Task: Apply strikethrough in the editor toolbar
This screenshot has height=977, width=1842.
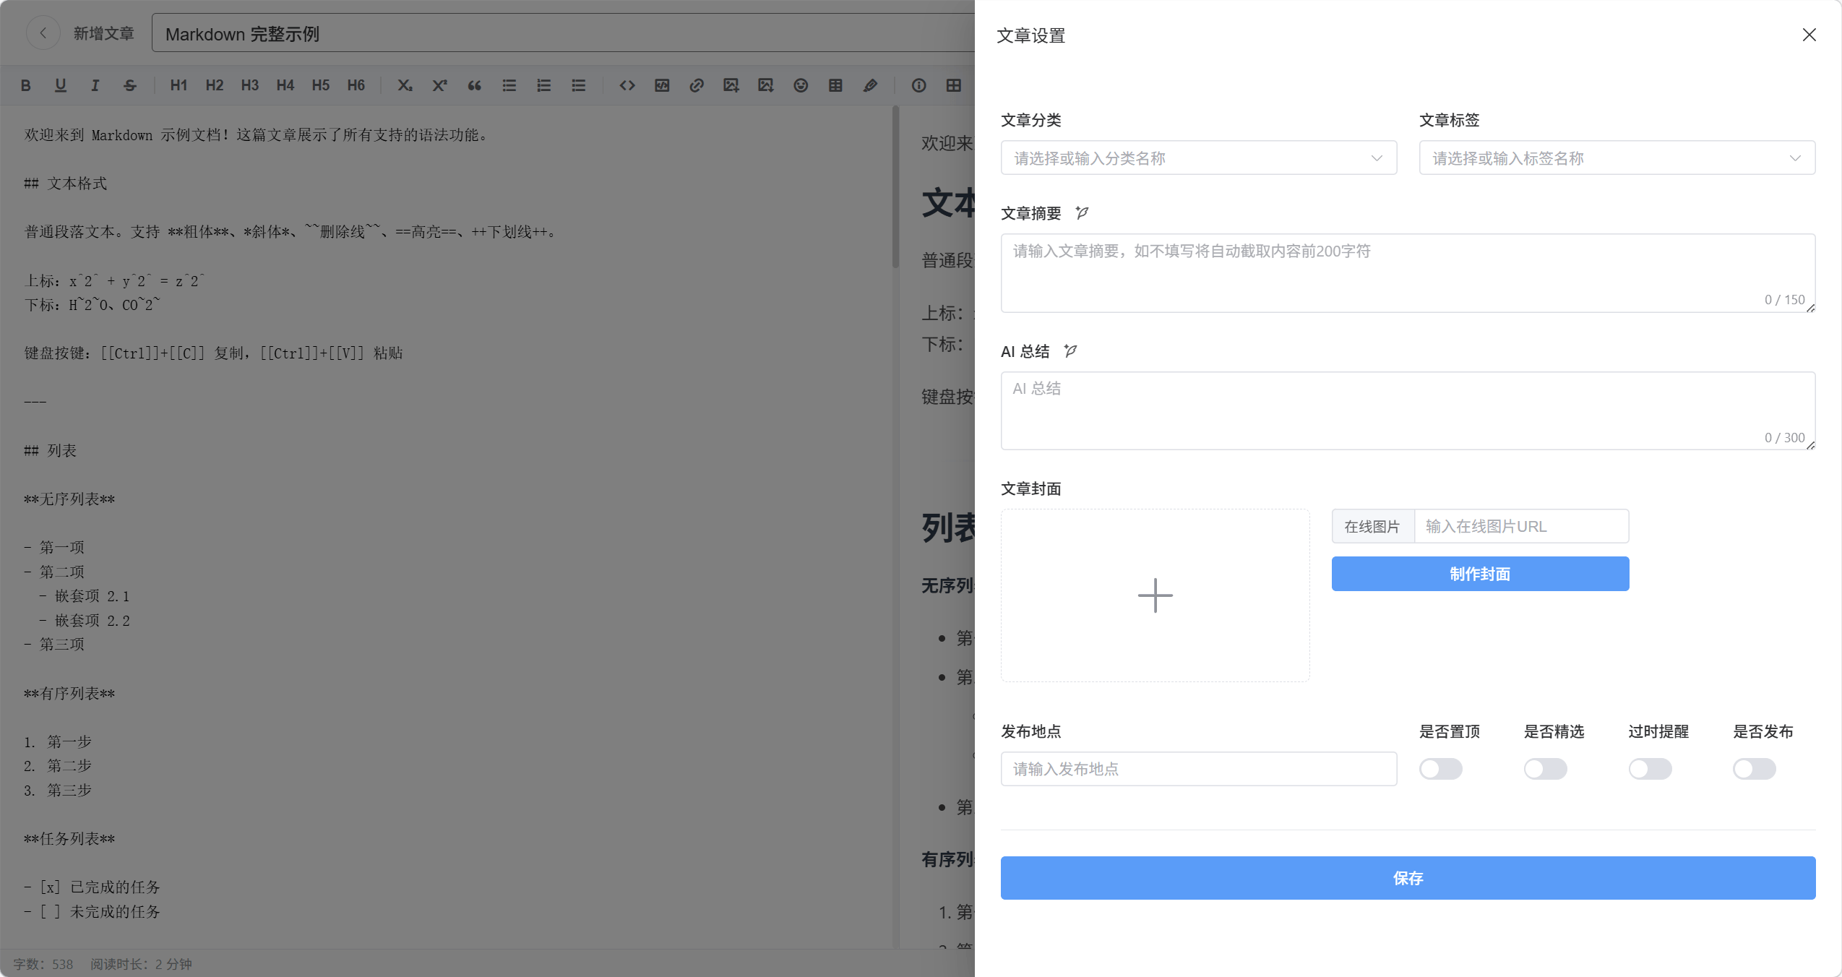Action: pyautogui.click(x=130, y=85)
